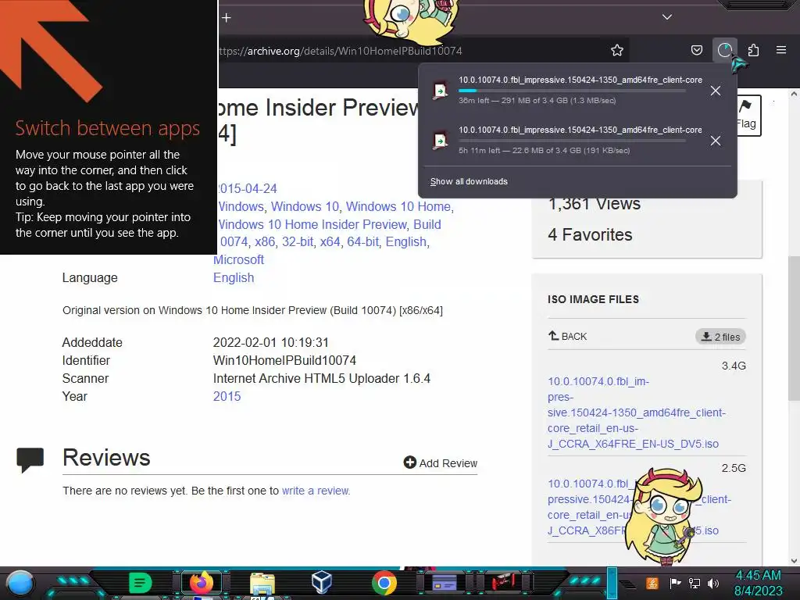The height and width of the screenshot is (600, 800).
Task: Click the 291 MB download progress bar
Action: pos(572,91)
